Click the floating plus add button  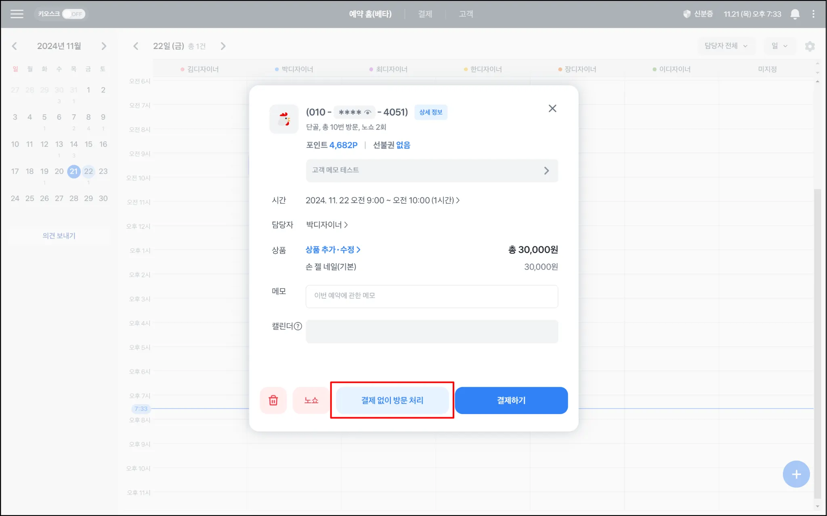(796, 474)
